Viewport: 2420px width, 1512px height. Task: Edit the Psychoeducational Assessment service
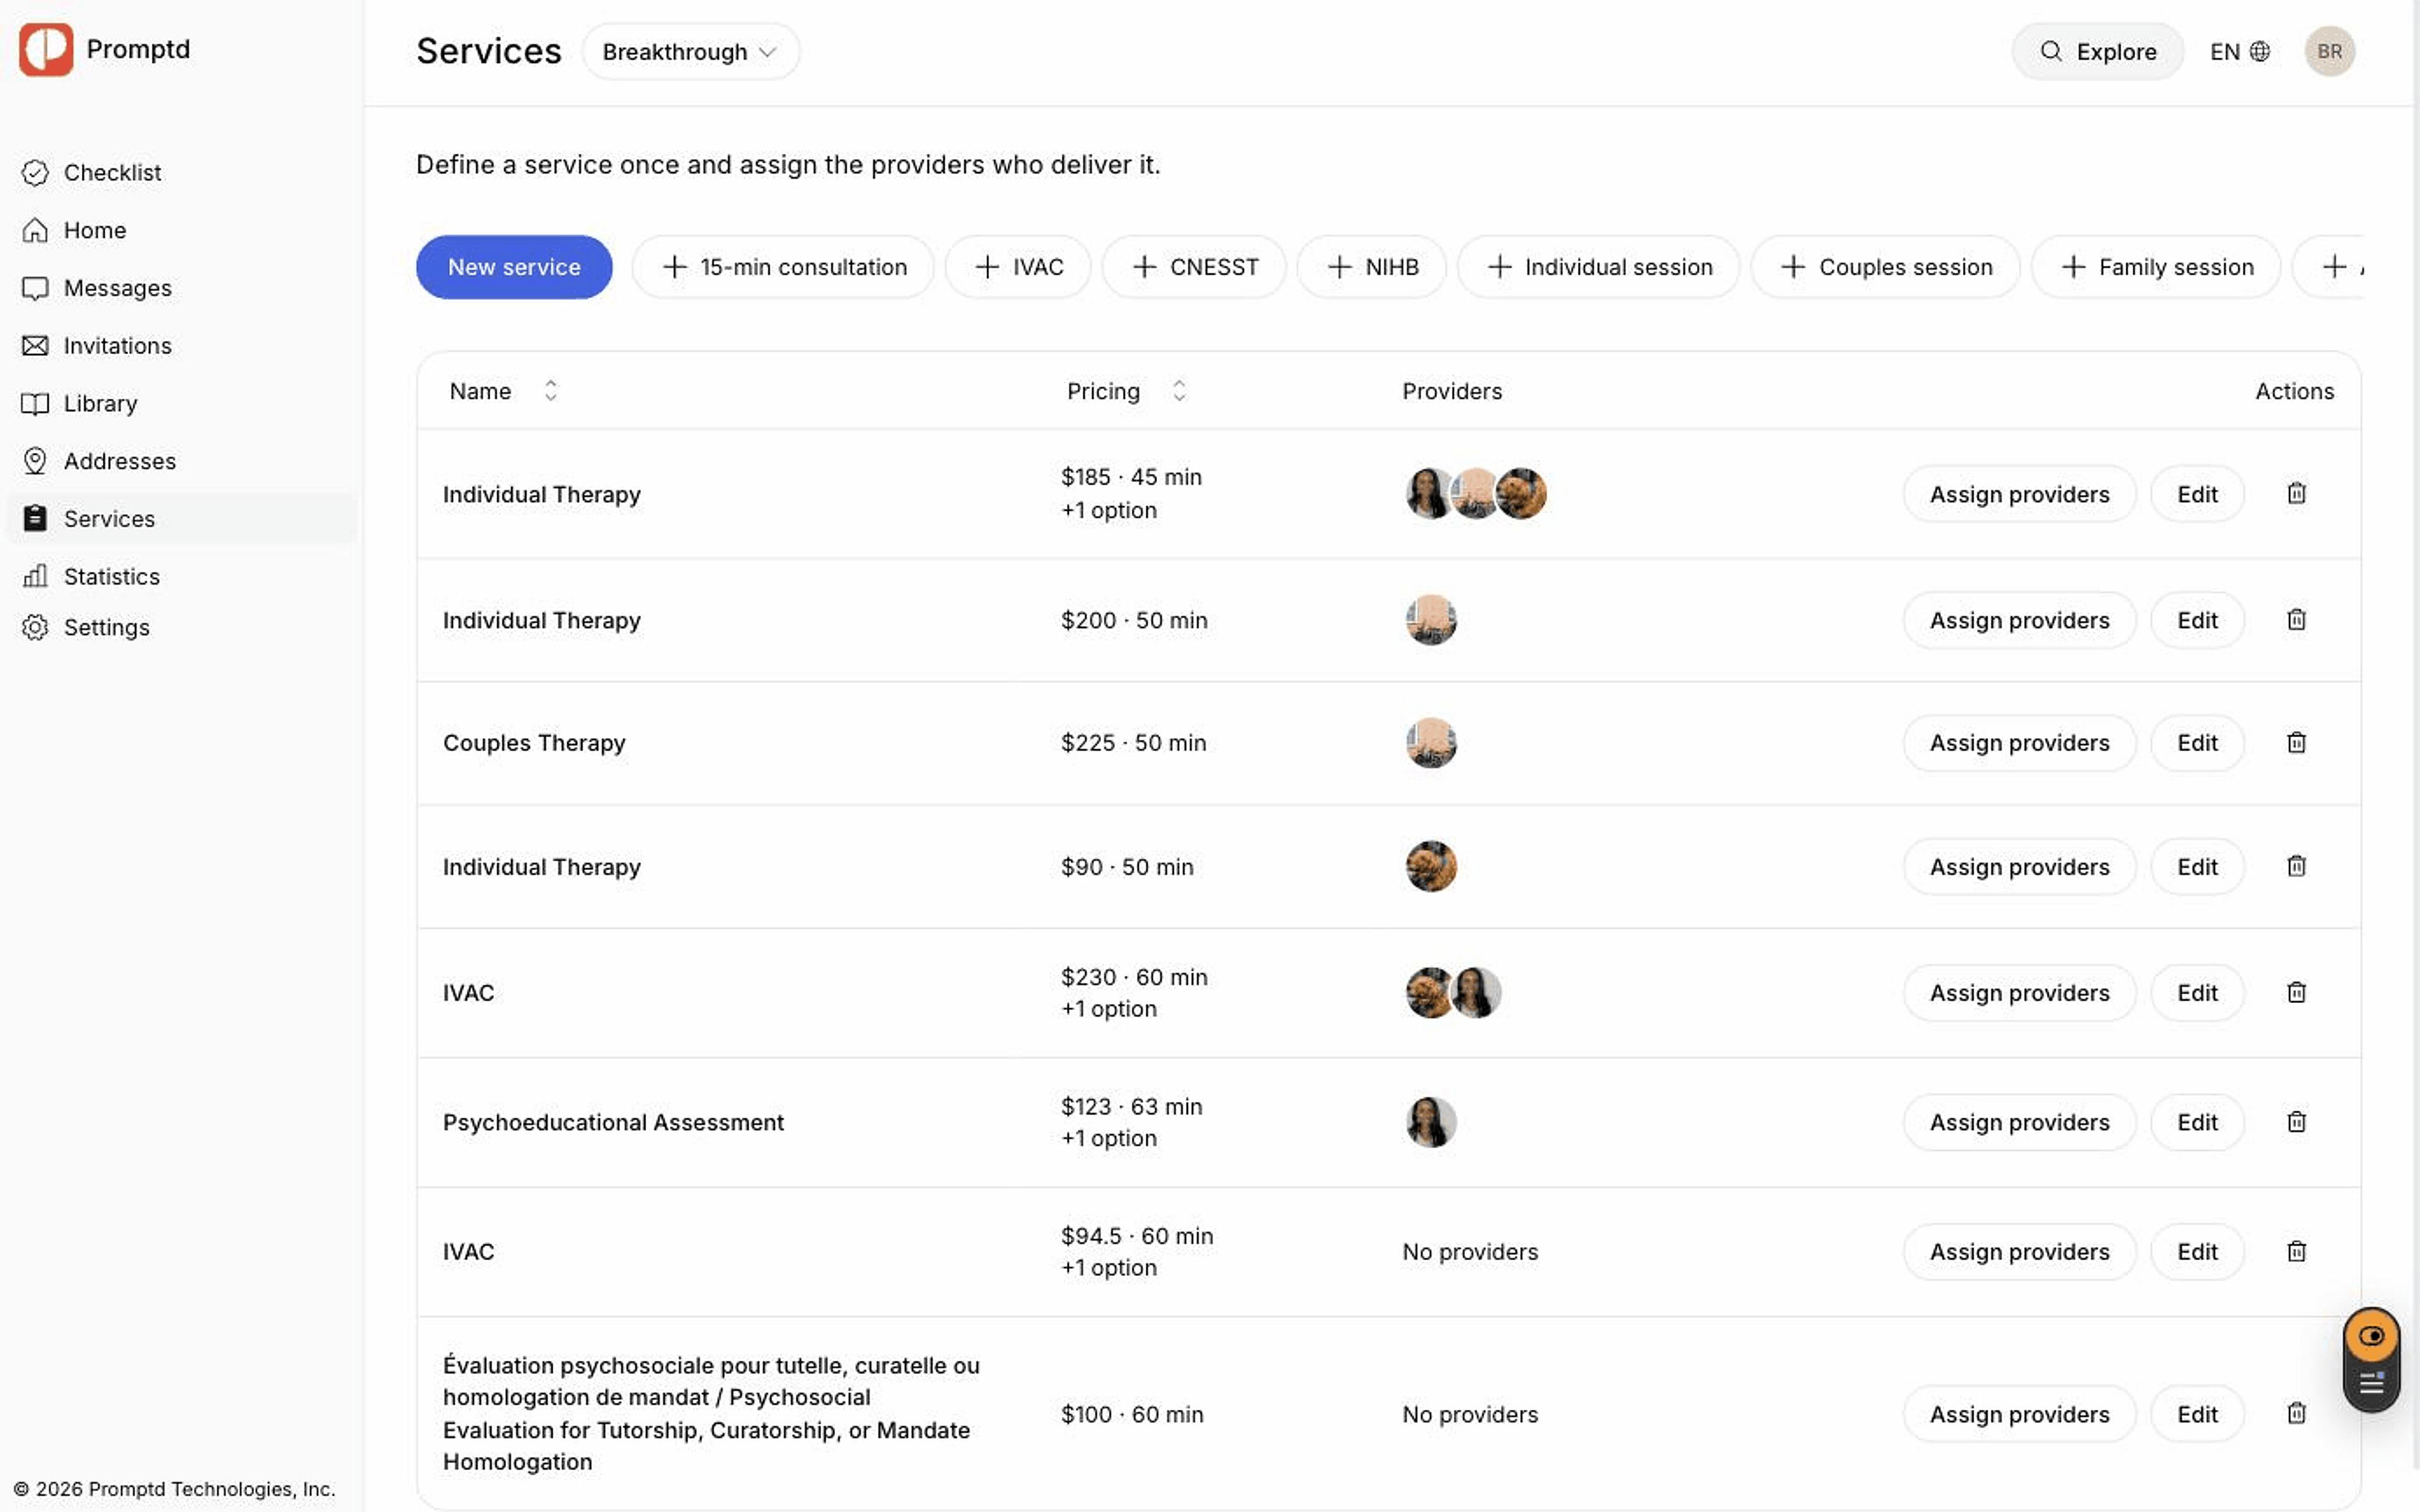coord(2197,1122)
